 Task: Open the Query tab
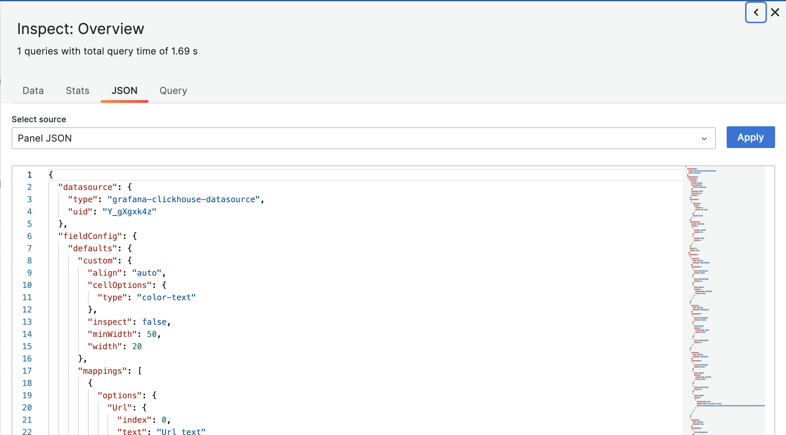click(173, 91)
